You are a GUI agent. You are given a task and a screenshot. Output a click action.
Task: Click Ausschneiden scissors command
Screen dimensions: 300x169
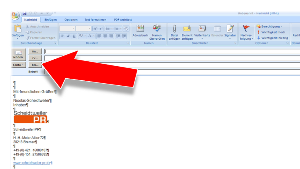pyautogui.click(x=37, y=26)
